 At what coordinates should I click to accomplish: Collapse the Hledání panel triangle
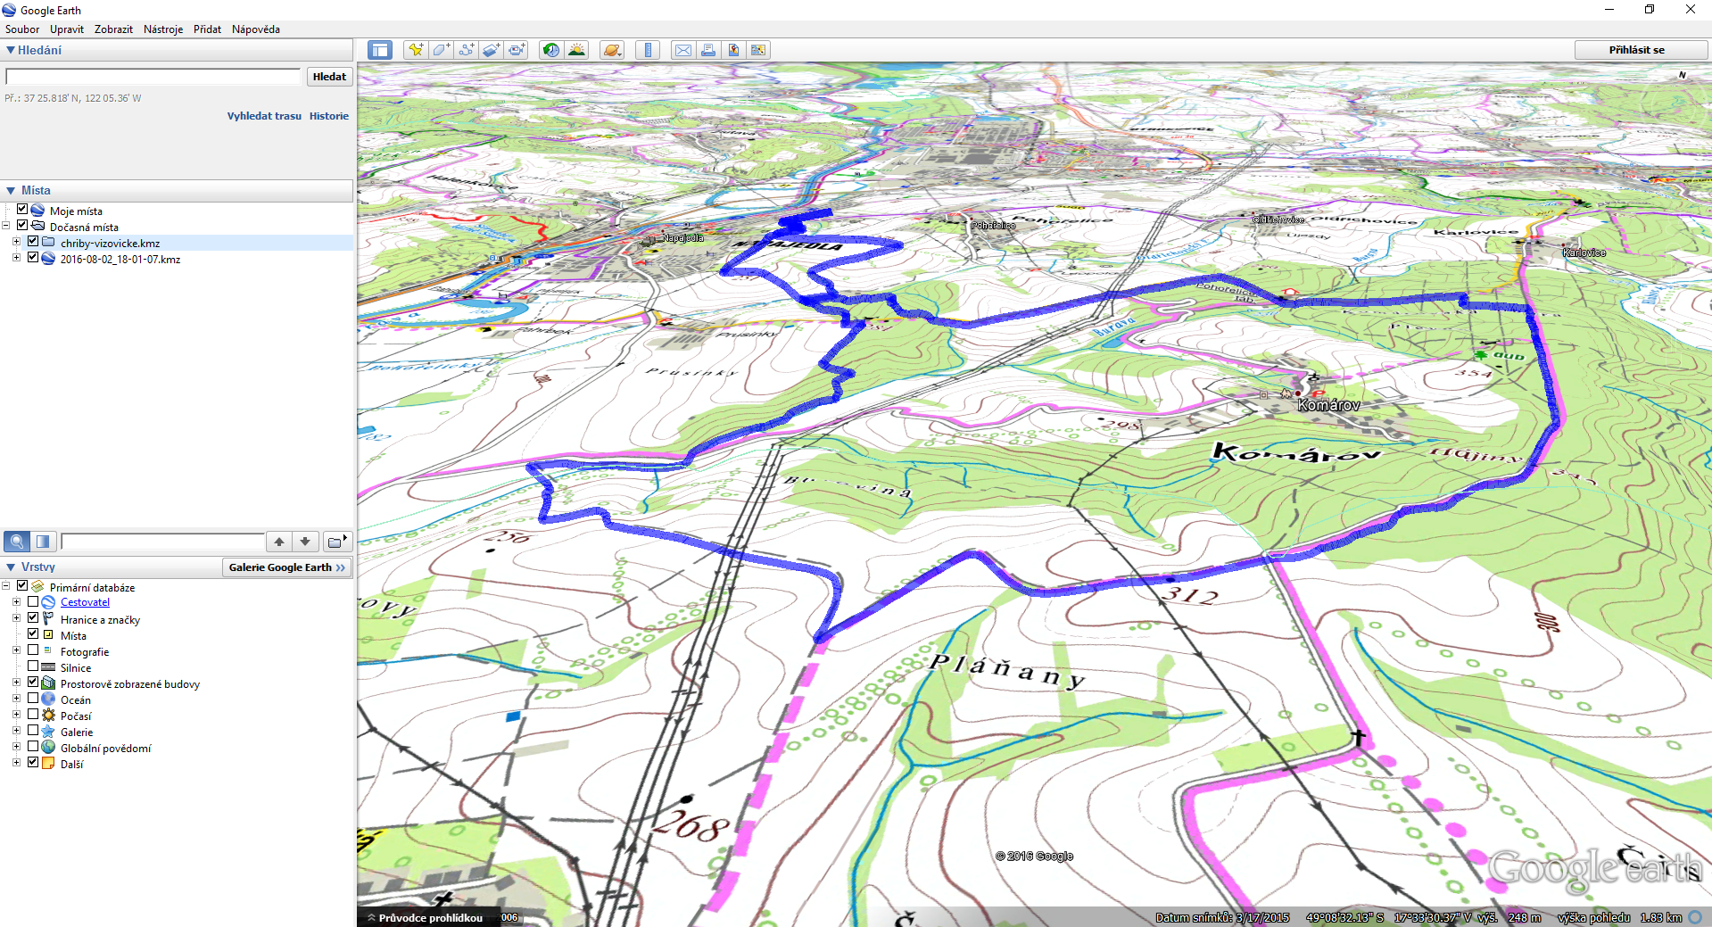(x=11, y=51)
